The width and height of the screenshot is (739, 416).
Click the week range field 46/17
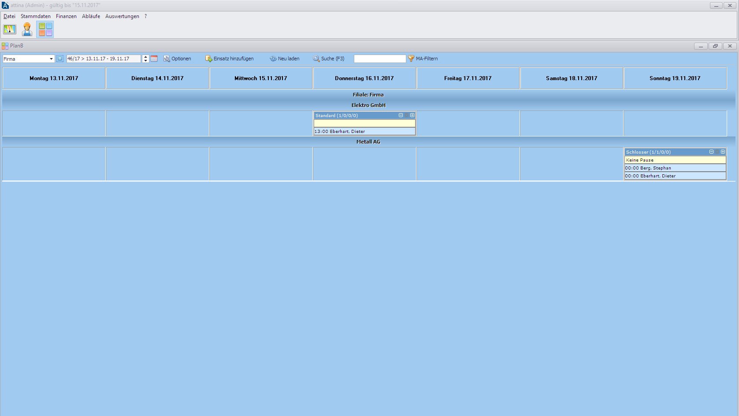[x=104, y=59]
